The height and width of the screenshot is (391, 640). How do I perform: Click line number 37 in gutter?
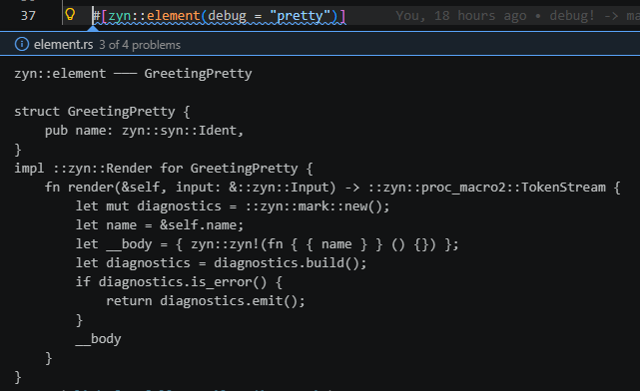tap(28, 16)
